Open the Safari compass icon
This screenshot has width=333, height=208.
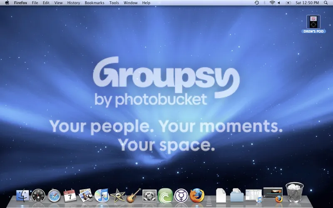click(54, 196)
